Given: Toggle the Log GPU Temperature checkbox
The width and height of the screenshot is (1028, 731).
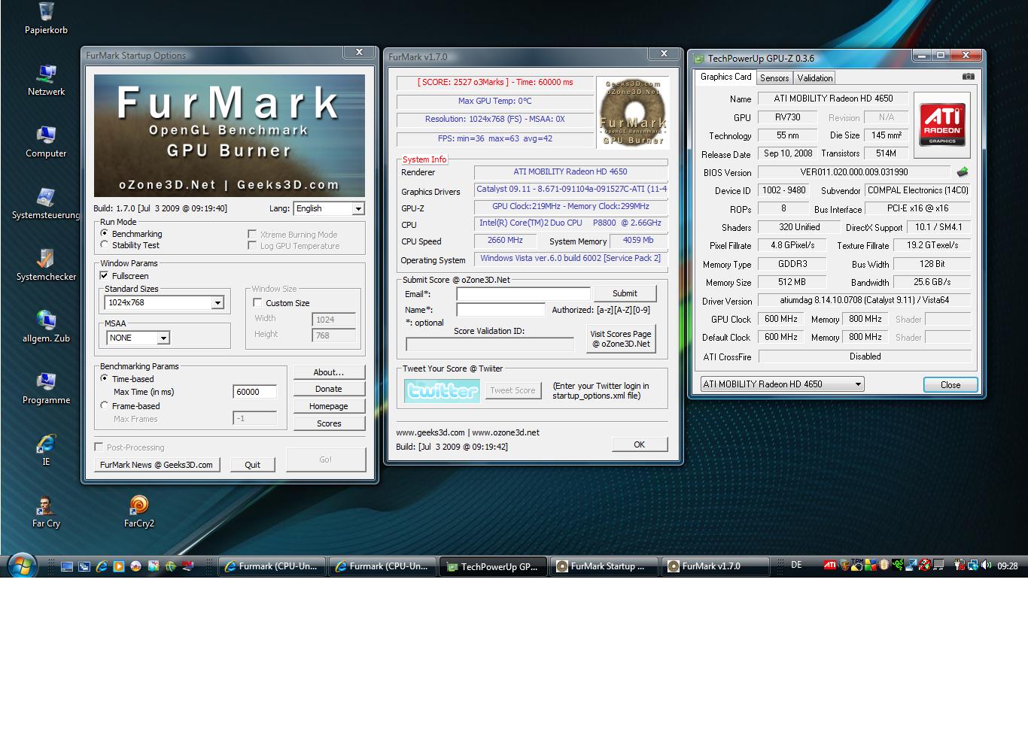Looking at the screenshot, I should (252, 246).
